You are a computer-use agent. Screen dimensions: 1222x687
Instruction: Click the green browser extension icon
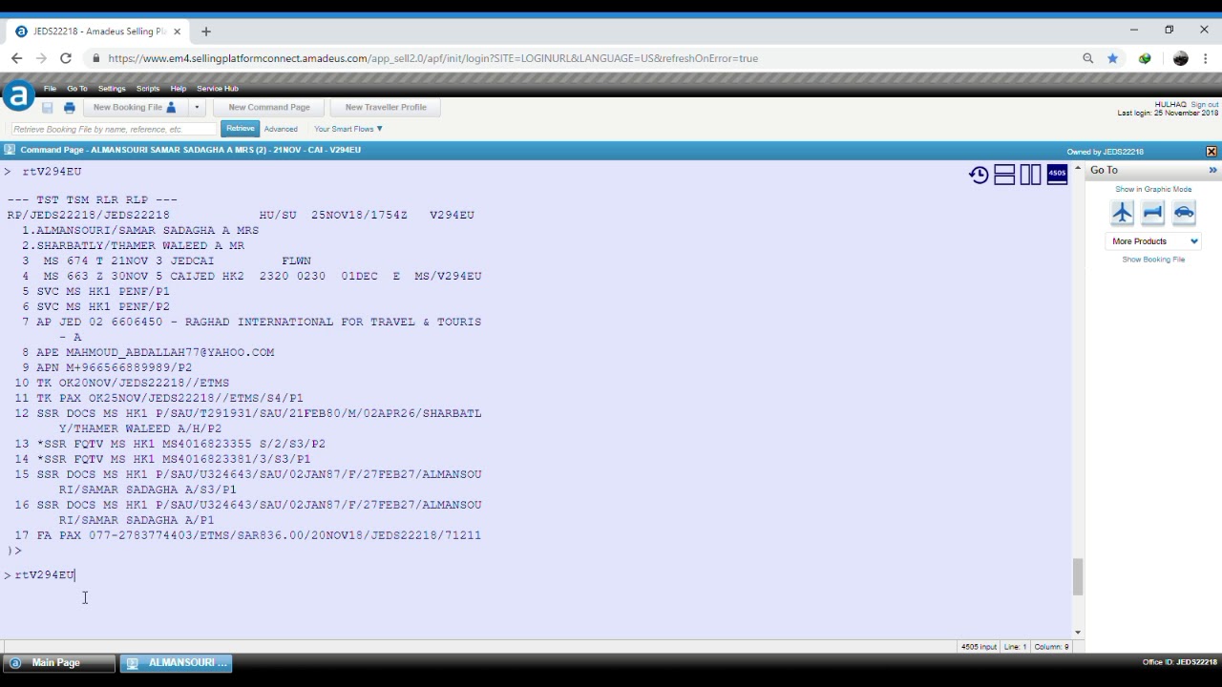point(1145,58)
